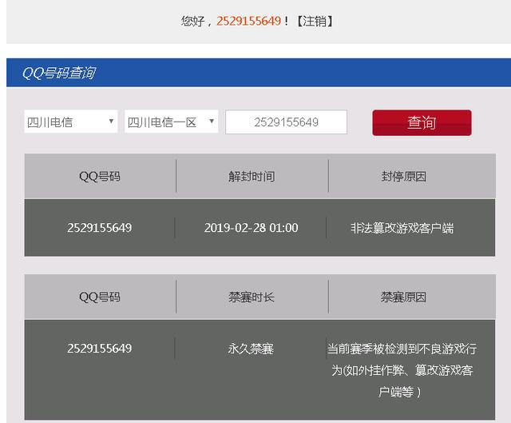The width and height of the screenshot is (511, 423).
Task: Select 2529155649 in the ban-unlock table row
Action: click(99, 228)
